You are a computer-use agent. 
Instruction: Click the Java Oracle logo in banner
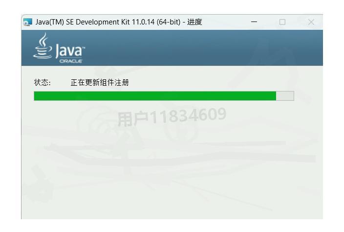coord(59,48)
